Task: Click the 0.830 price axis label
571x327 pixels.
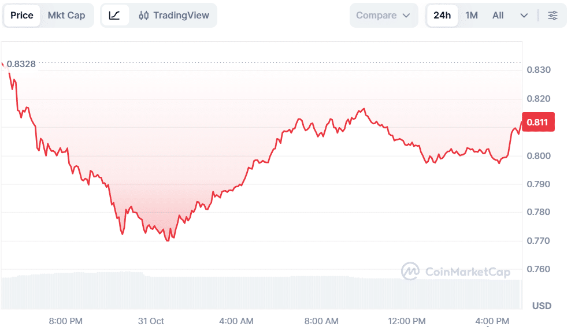Action: pyautogui.click(x=538, y=70)
